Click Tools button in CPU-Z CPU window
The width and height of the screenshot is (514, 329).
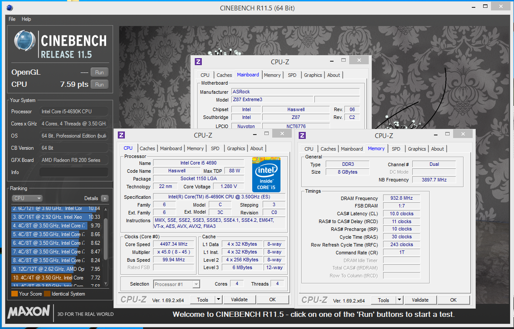[x=203, y=299]
